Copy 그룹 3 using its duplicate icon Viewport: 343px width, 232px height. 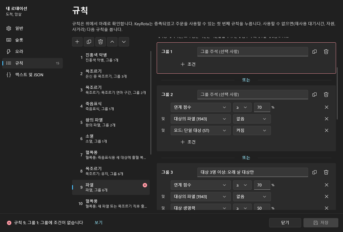tap(314, 172)
